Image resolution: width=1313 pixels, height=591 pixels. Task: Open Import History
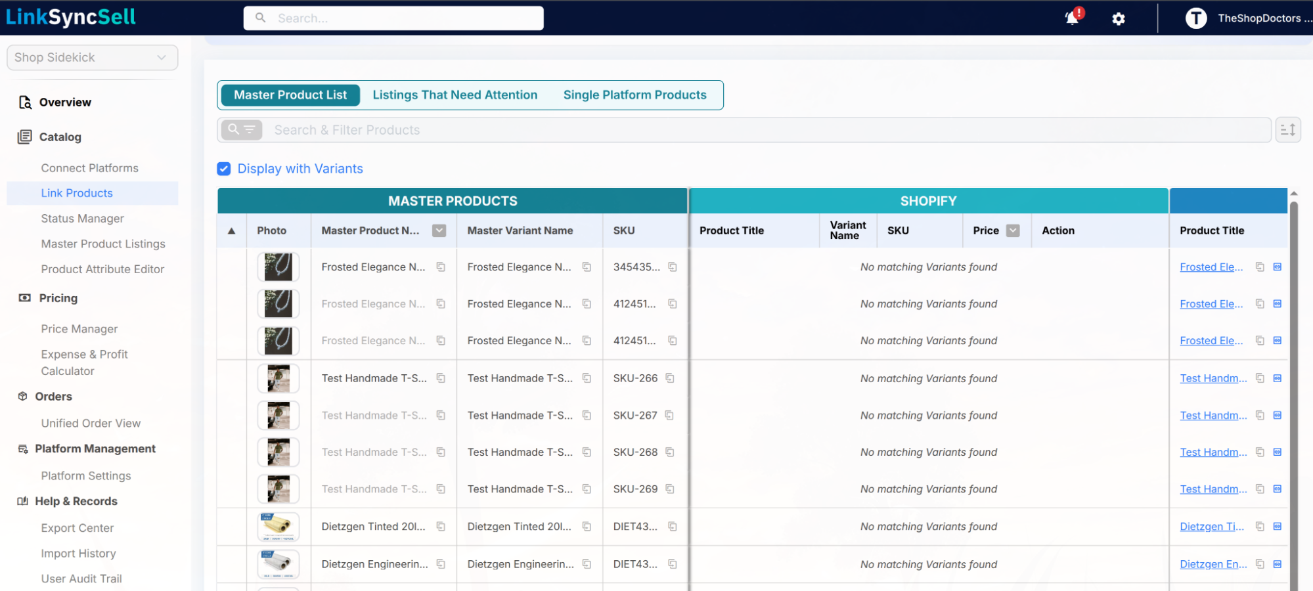(78, 554)
